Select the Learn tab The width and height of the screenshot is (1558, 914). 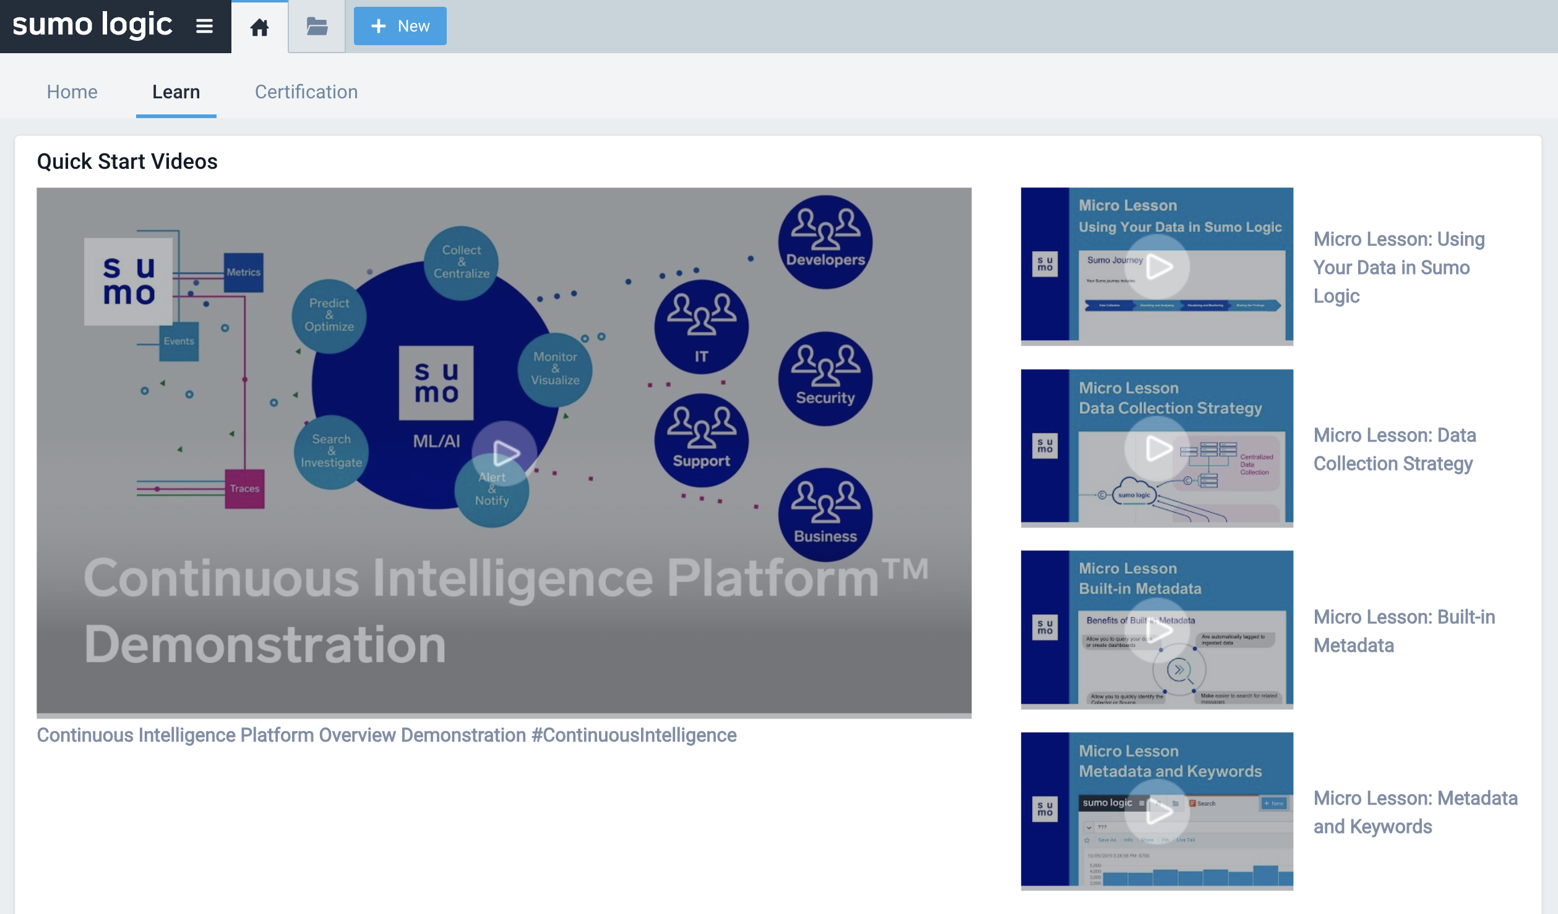tap(176, 92)
